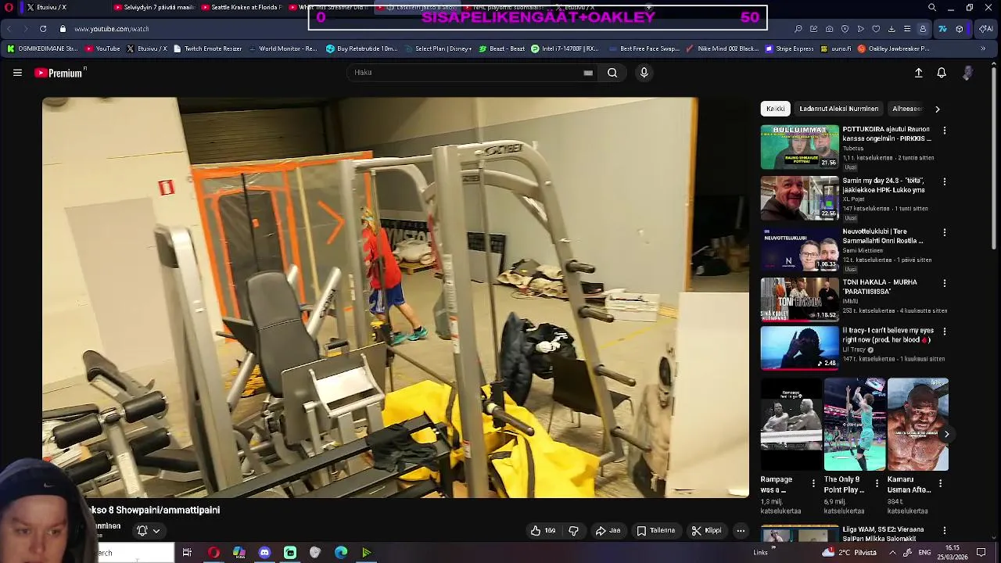1001x563 pixels.
Task: Open the Oakley Jawbreaker bookmark
Action: click(893, 48)
